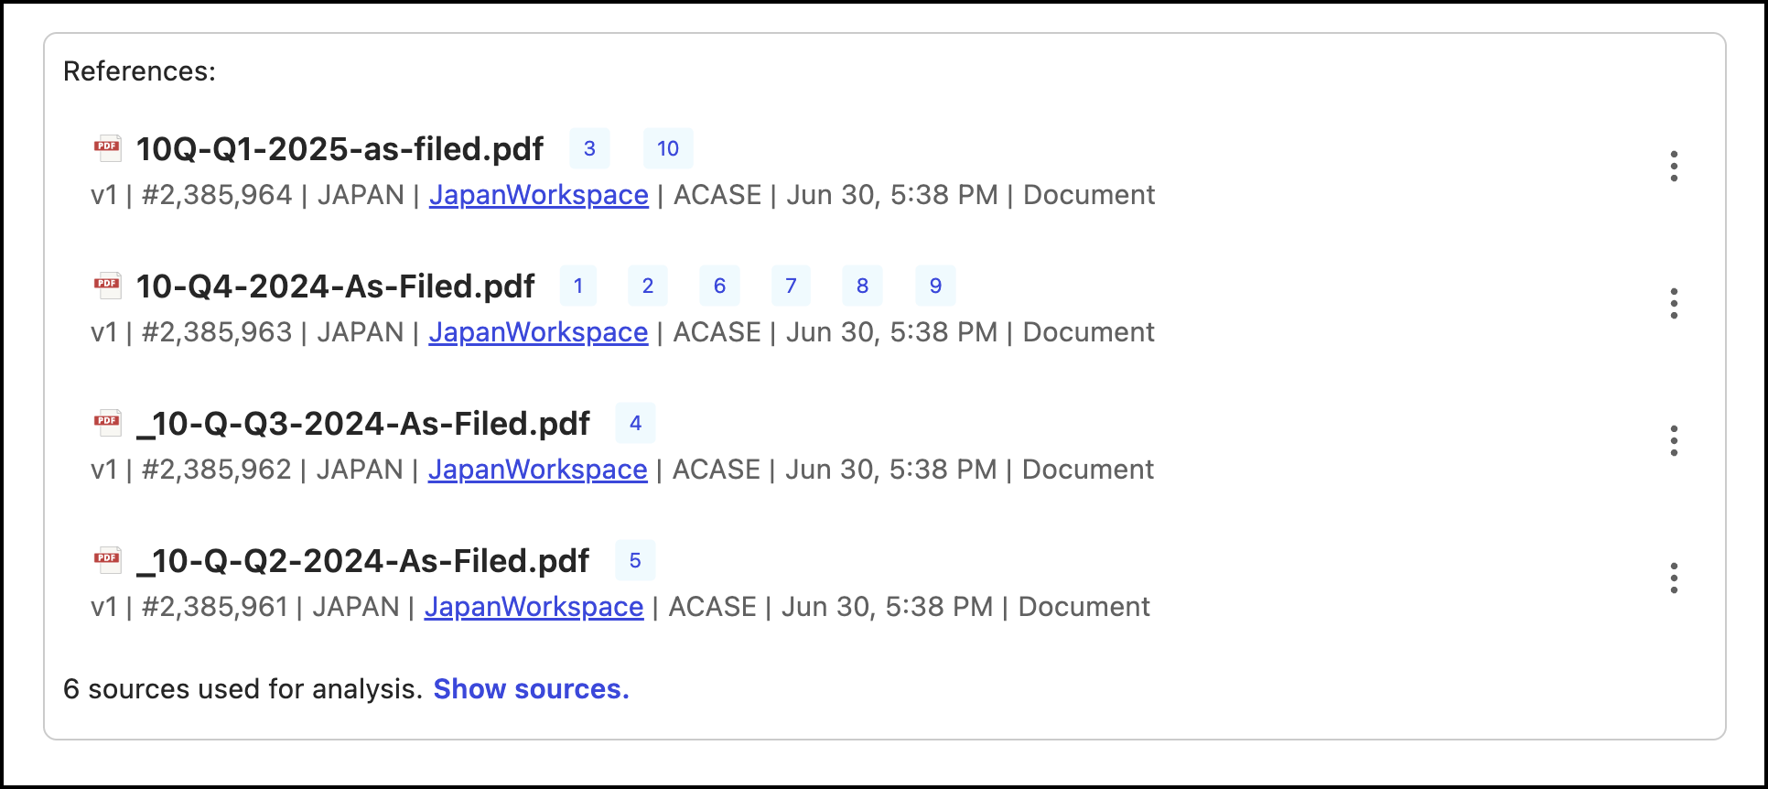1768x789 pixels.
Task: Select citation badge 10
Action: pos(668,148)
